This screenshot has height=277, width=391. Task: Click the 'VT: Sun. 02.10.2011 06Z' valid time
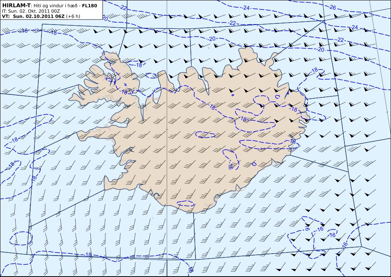(33, 16)
